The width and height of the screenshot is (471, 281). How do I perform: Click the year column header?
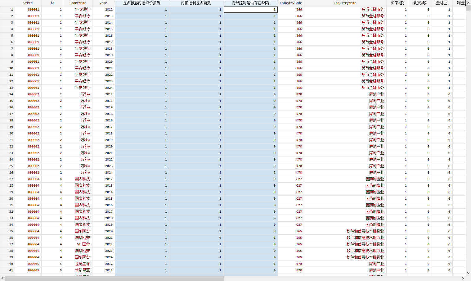pyautogui.click(x=103, y=3)
